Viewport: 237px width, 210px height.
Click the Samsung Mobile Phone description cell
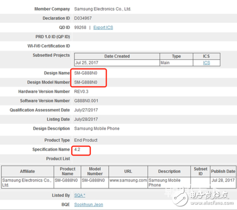point(169,183)
